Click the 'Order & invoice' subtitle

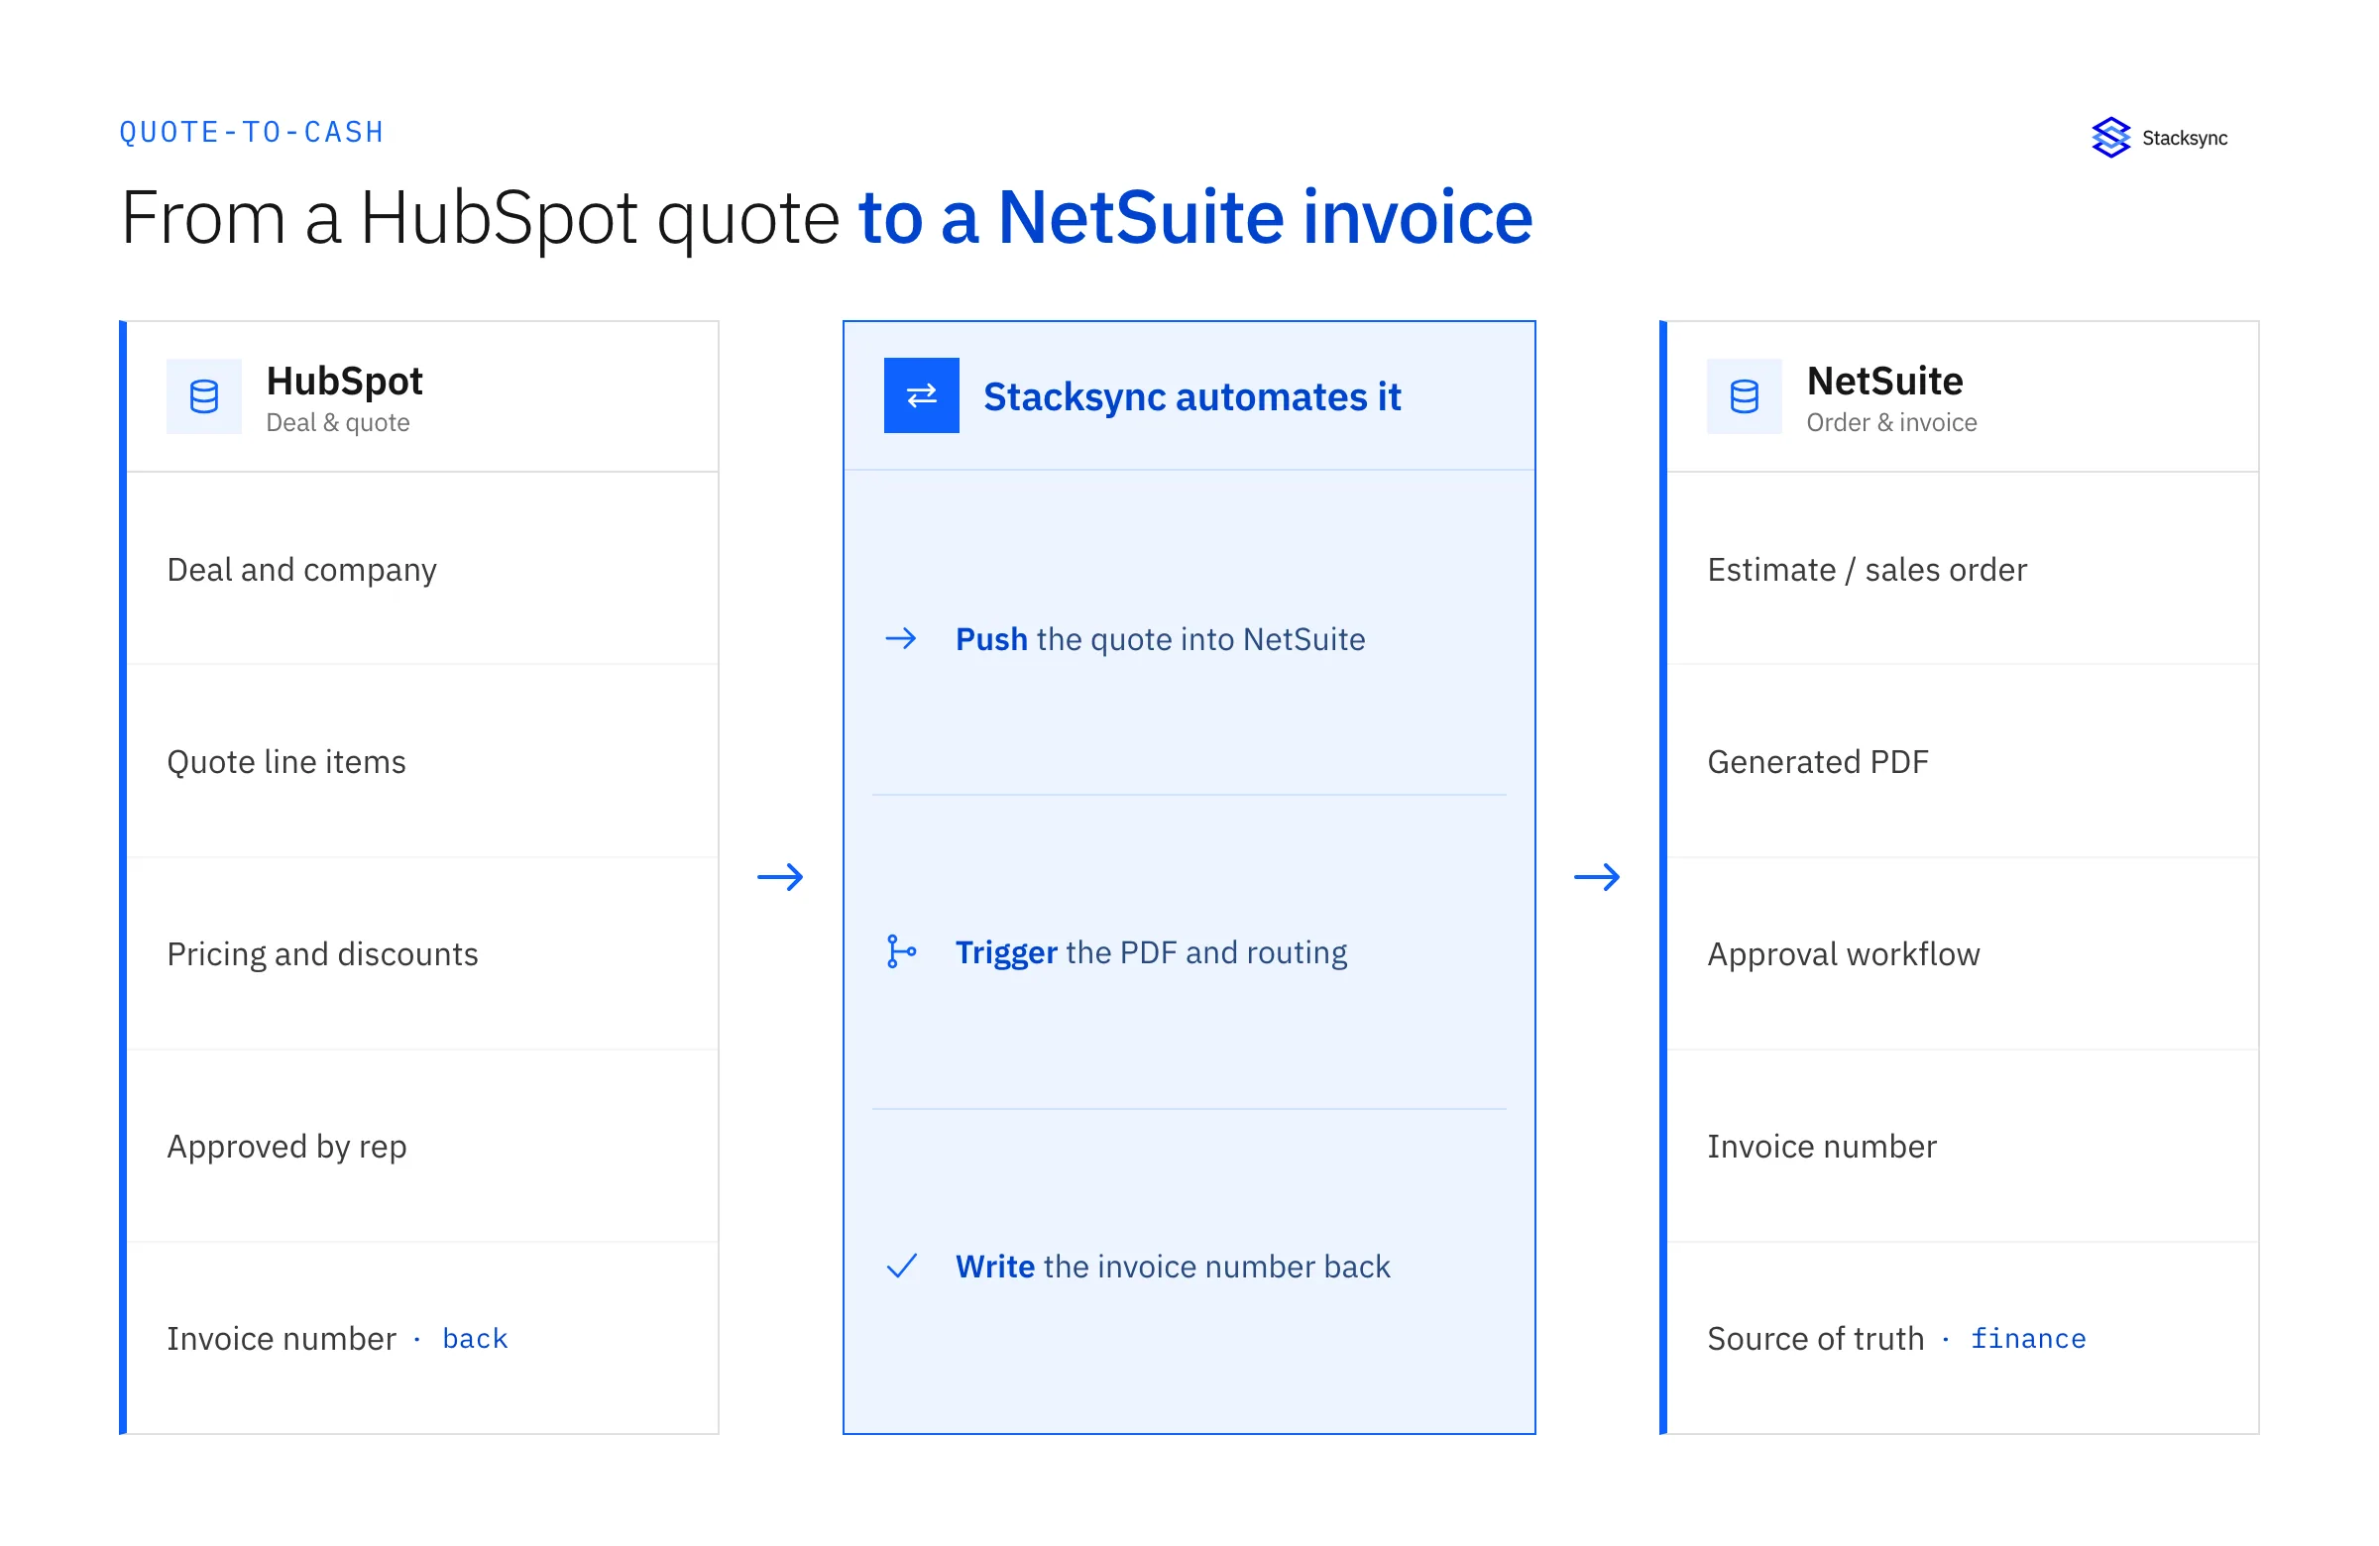coord(1891,423)
